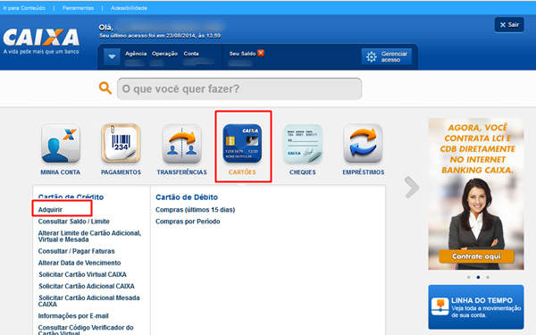Hide balance with red X next to Seu Saldo

tap(261, 53)
